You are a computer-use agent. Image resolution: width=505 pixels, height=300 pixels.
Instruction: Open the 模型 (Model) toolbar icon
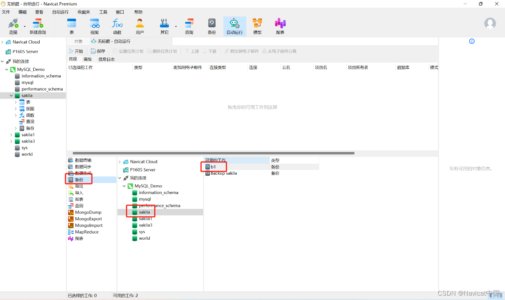[258, 26]
